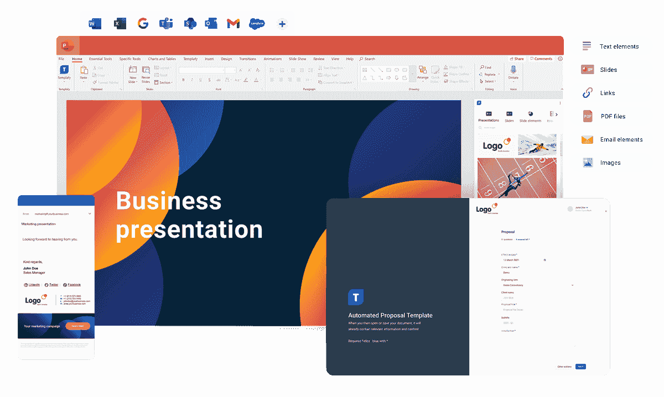The width and height of the screenshot is (664, 397).
Task: Expand the From address chevron in email
Action: 90,213
